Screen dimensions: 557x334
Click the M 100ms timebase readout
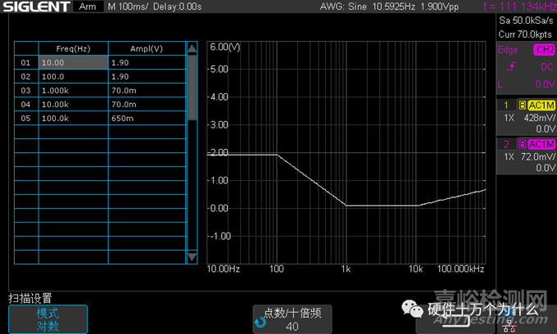point(128,7)
